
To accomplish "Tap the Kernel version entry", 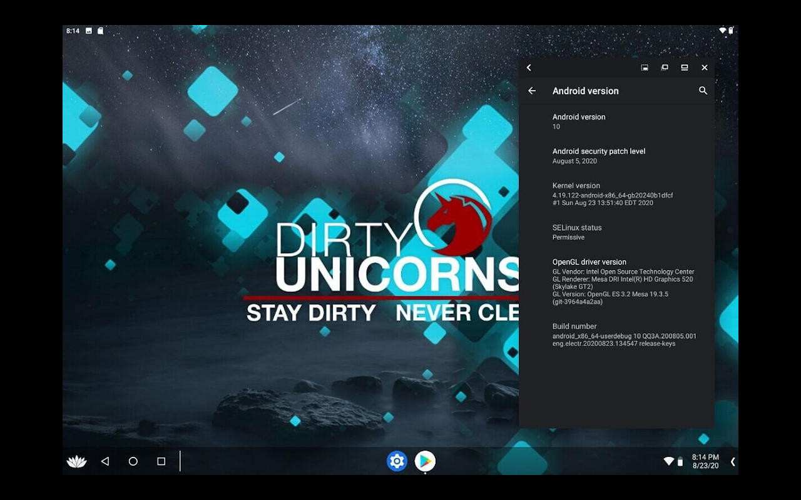I will [x=616, y=194].
